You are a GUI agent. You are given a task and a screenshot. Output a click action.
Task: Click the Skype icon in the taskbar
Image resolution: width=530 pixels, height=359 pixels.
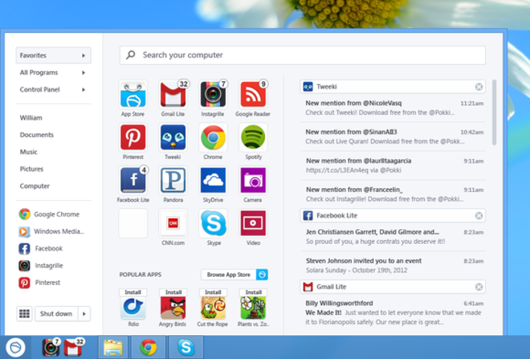coord(186,347)
